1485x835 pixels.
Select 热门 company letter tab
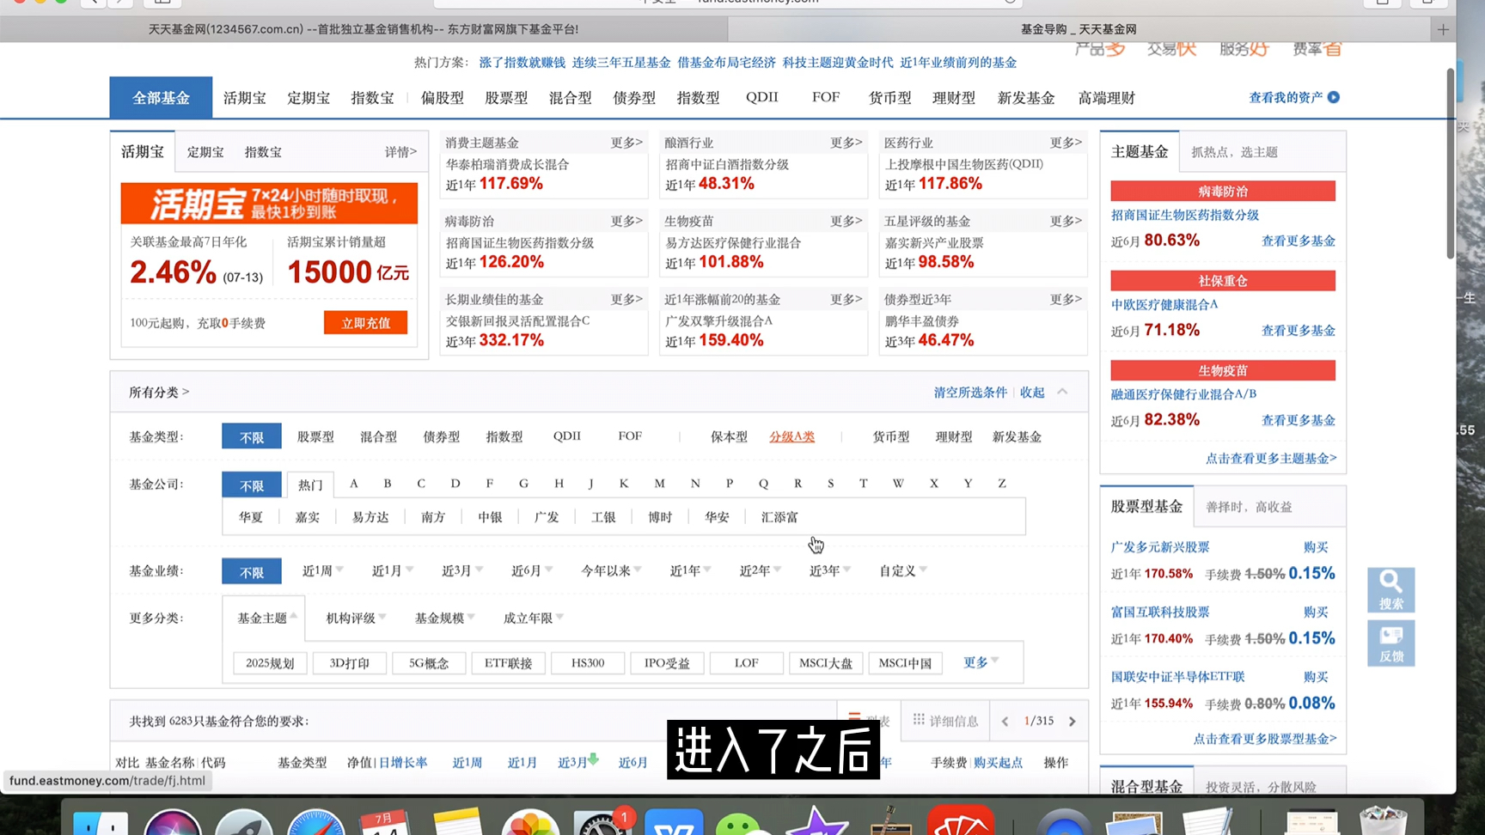(310, 485)
